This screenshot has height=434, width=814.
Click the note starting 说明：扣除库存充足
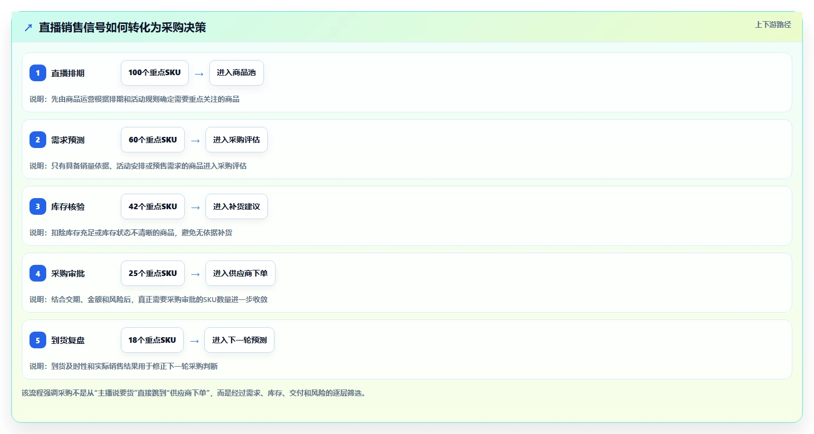pos(131,233)
